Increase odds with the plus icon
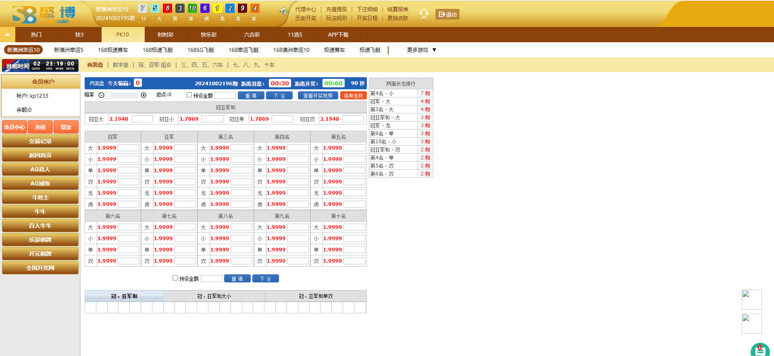The width and height of the screenshot is (774, 356). tap(144, 95)
